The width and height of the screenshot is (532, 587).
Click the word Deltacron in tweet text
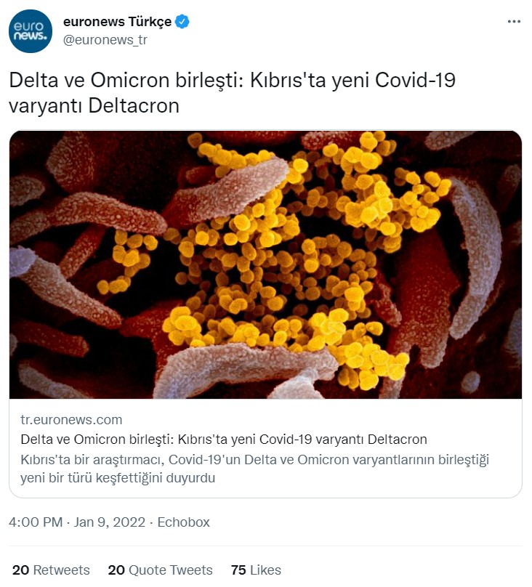click(x=133, y=105)
